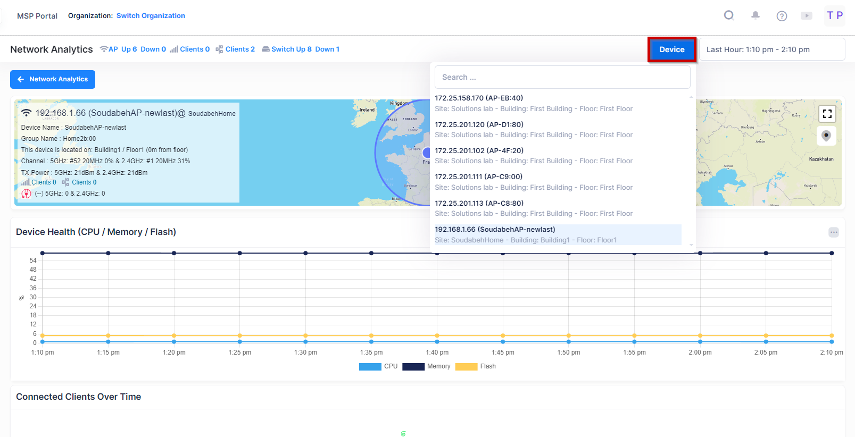This screenshot has width=855, height=437.
Task: Click the switch icon beside Switch Up 8
Action: 265,49
